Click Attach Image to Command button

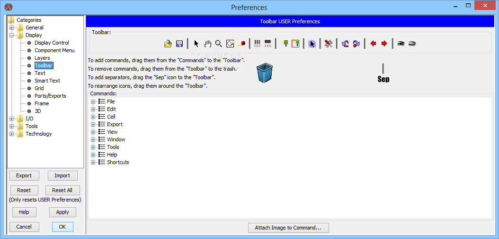[288, 228]
